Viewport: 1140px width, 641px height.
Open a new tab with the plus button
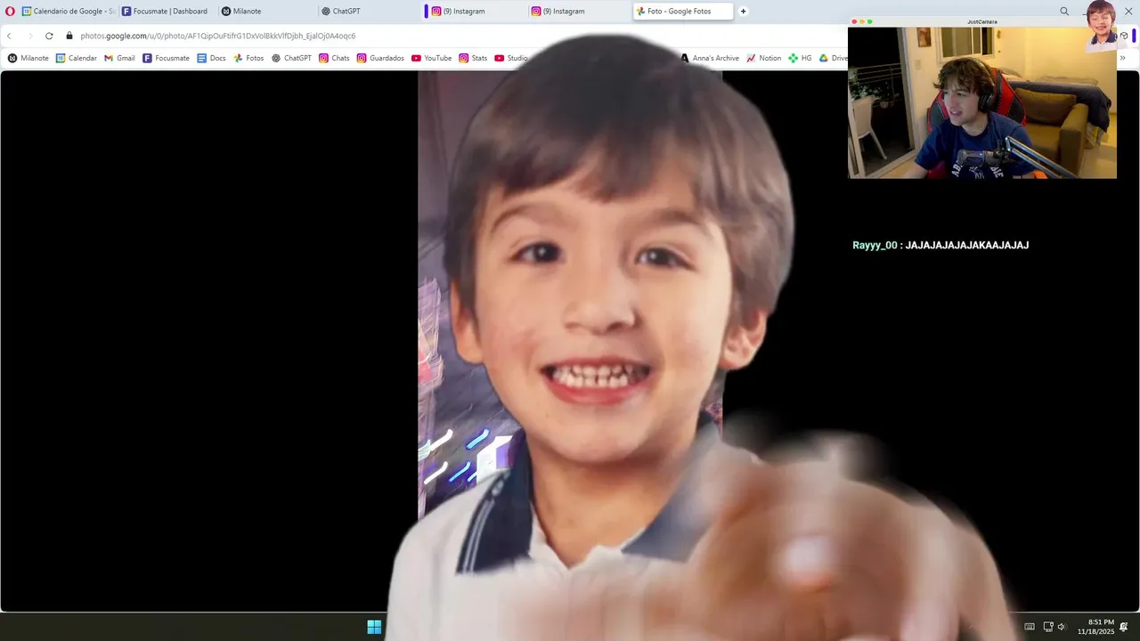click(x=743, y=12)
